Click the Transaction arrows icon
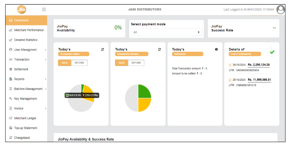 pyautogui.click(x=11, y=60)
